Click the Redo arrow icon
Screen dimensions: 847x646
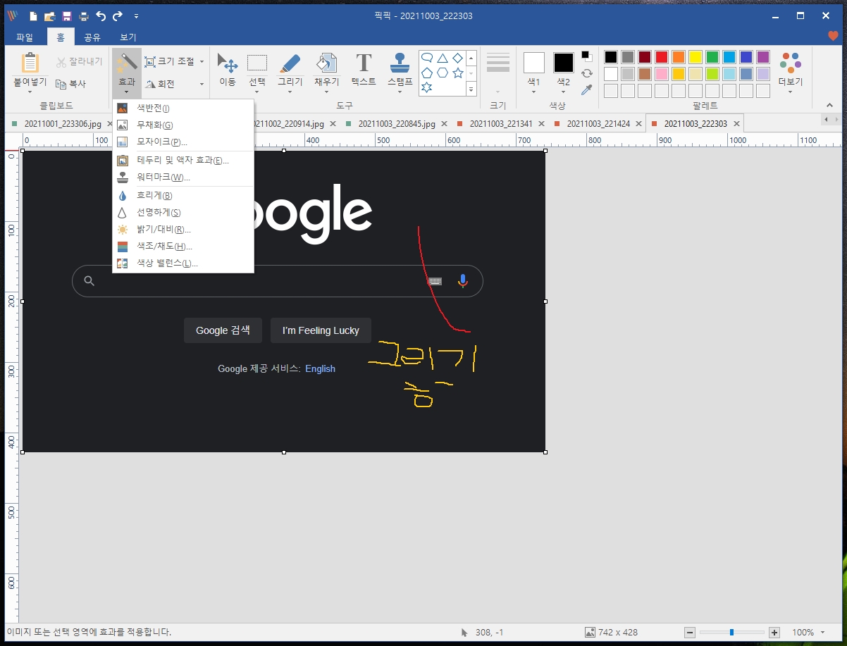tap(118, 15)
